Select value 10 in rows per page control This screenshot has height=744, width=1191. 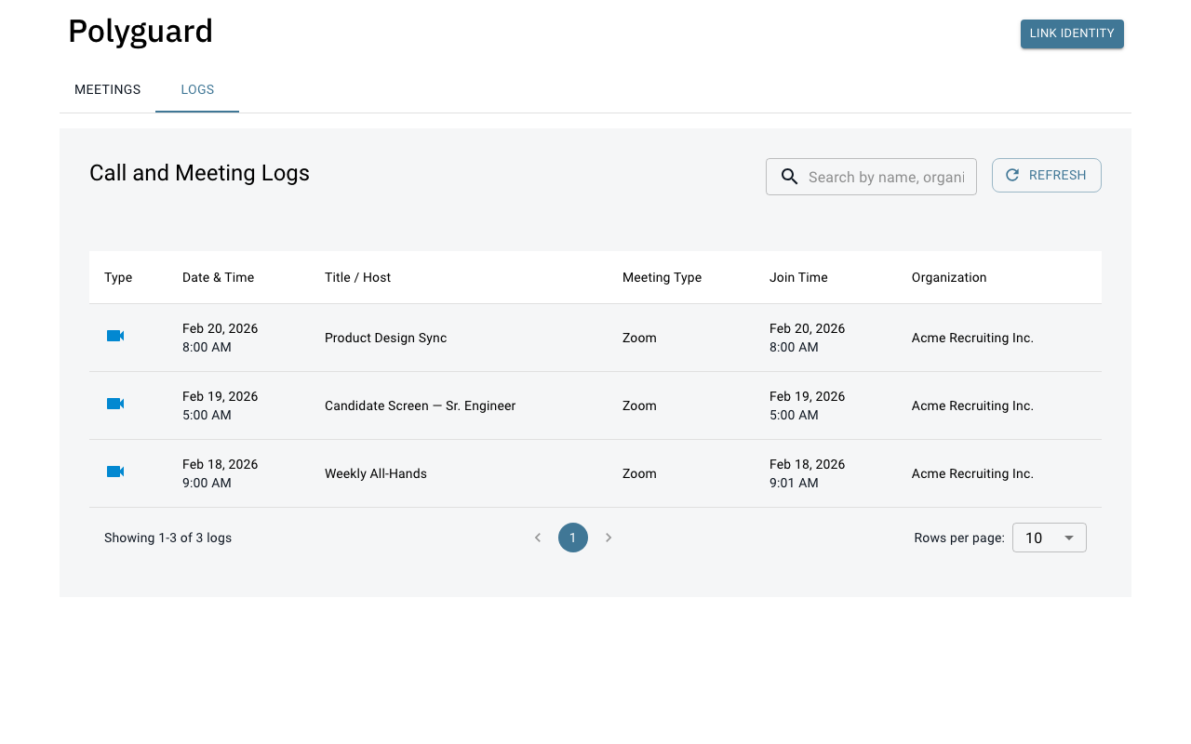pos(1035,537)
